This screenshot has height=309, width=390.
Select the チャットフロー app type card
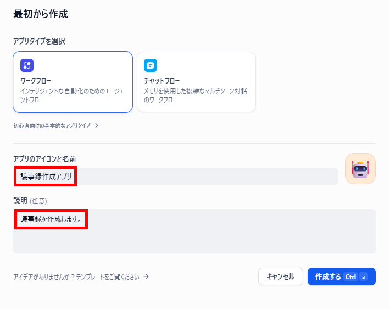point(196,82)
